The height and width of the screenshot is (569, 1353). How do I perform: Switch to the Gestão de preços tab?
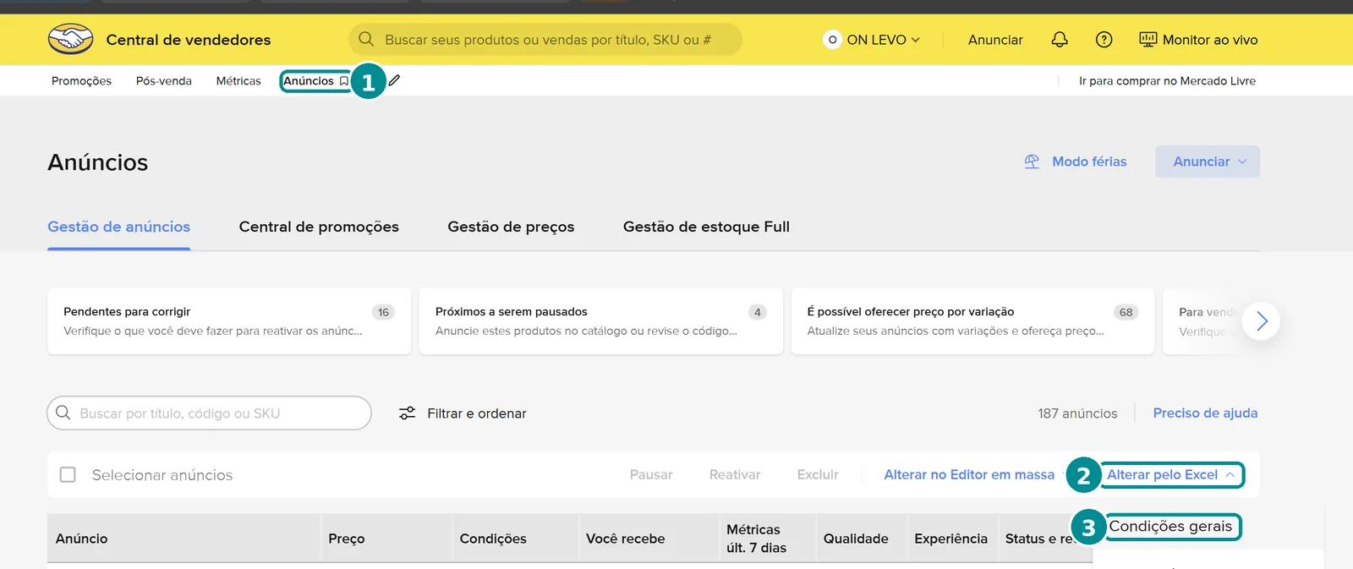point(511,227)
